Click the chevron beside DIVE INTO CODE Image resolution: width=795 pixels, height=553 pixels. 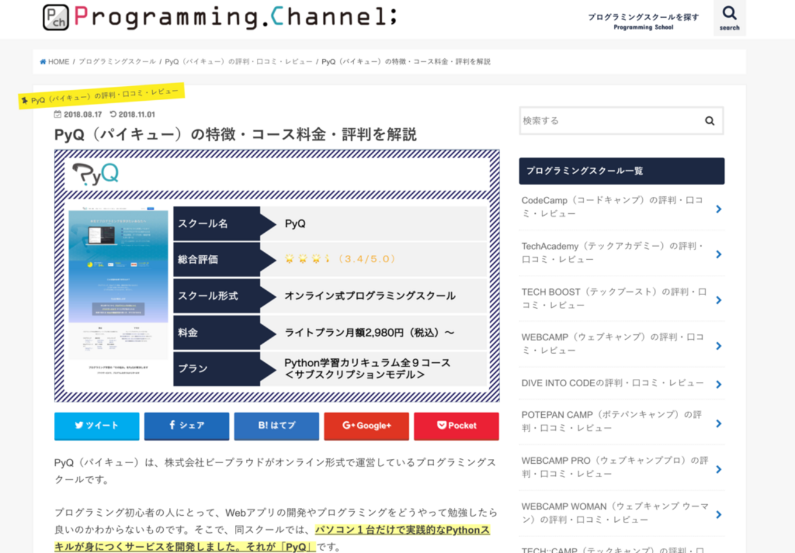pyautogui.click(x=719, y=384)
